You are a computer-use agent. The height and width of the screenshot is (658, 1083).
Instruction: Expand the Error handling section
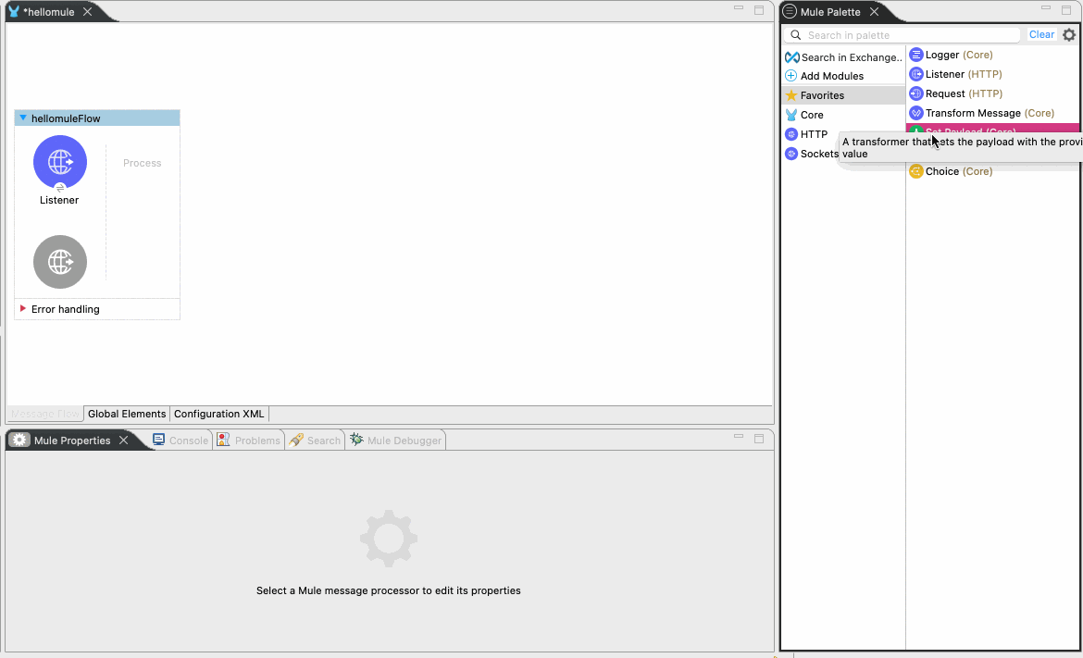point(23,309)
